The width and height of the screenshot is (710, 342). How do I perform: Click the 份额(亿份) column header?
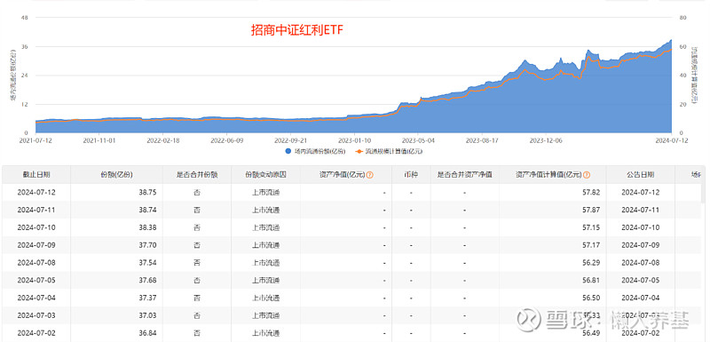(116, 175)
